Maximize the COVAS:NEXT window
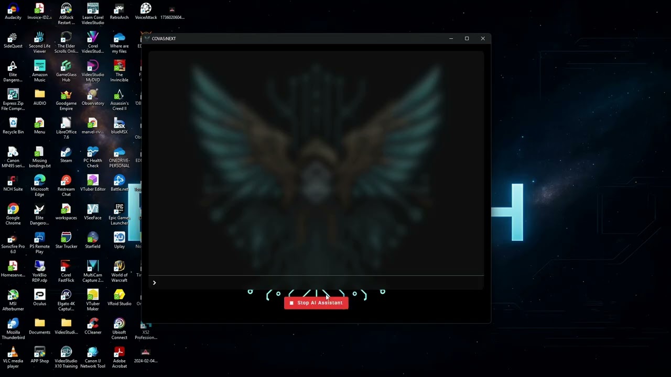Viewport: 671px width, 377px height. (x=467, y=38)
